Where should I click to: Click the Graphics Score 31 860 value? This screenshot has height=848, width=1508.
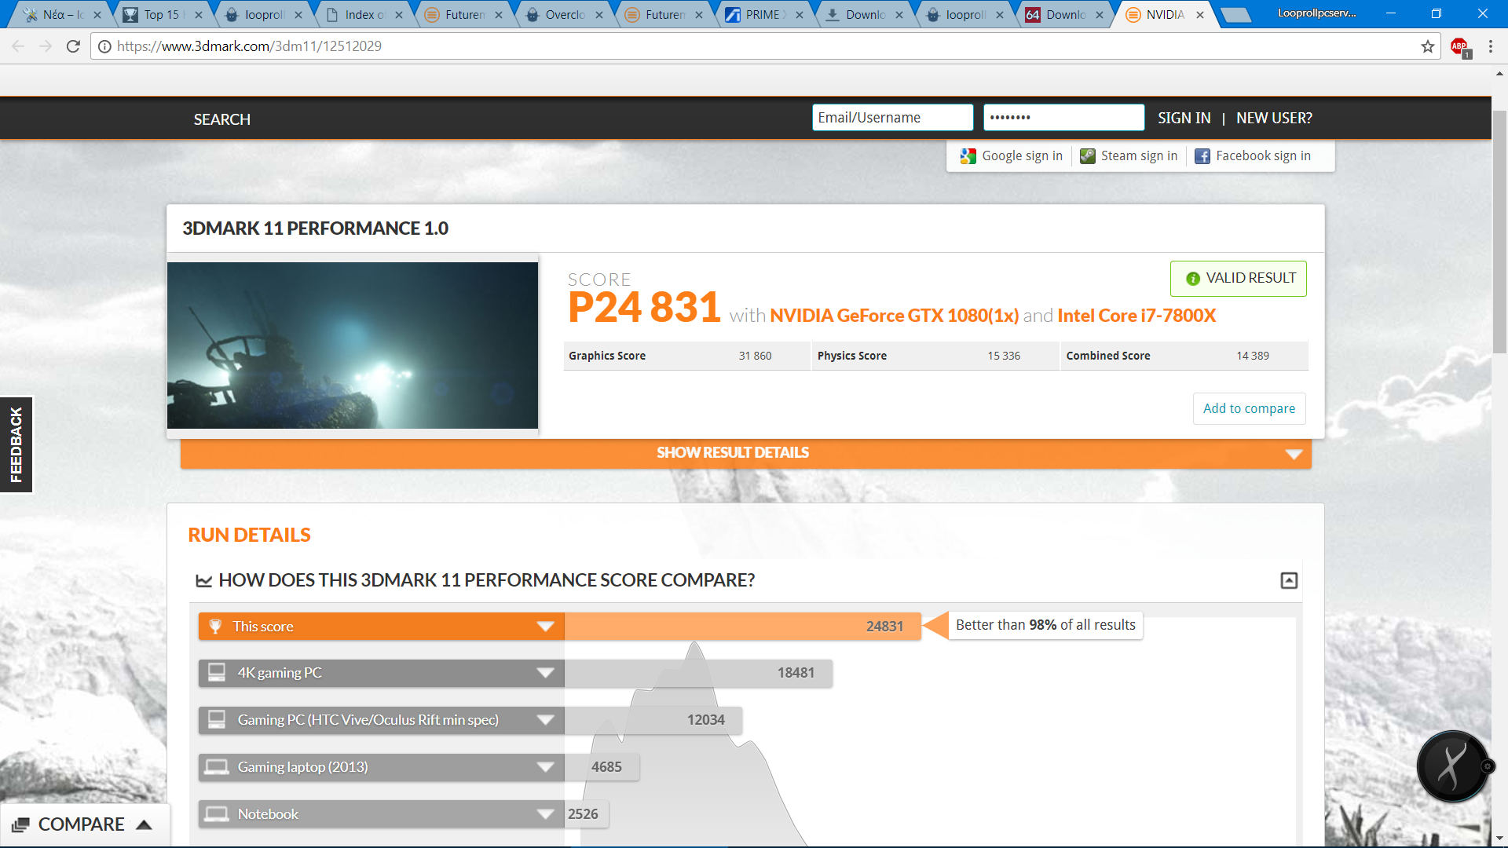755,356
